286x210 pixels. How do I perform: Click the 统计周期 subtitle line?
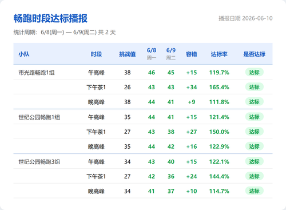click(x=65, y=32)
